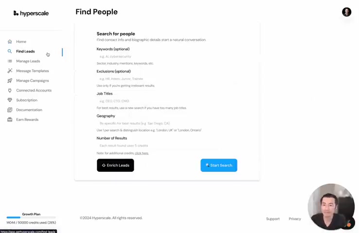Click the Find Leads magnifier icon
Image resolution: width=359 pixels, height=233 pixels.
pos(10,51)
